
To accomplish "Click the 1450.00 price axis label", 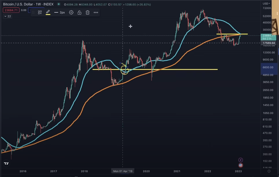I will (x=268, y=105).
